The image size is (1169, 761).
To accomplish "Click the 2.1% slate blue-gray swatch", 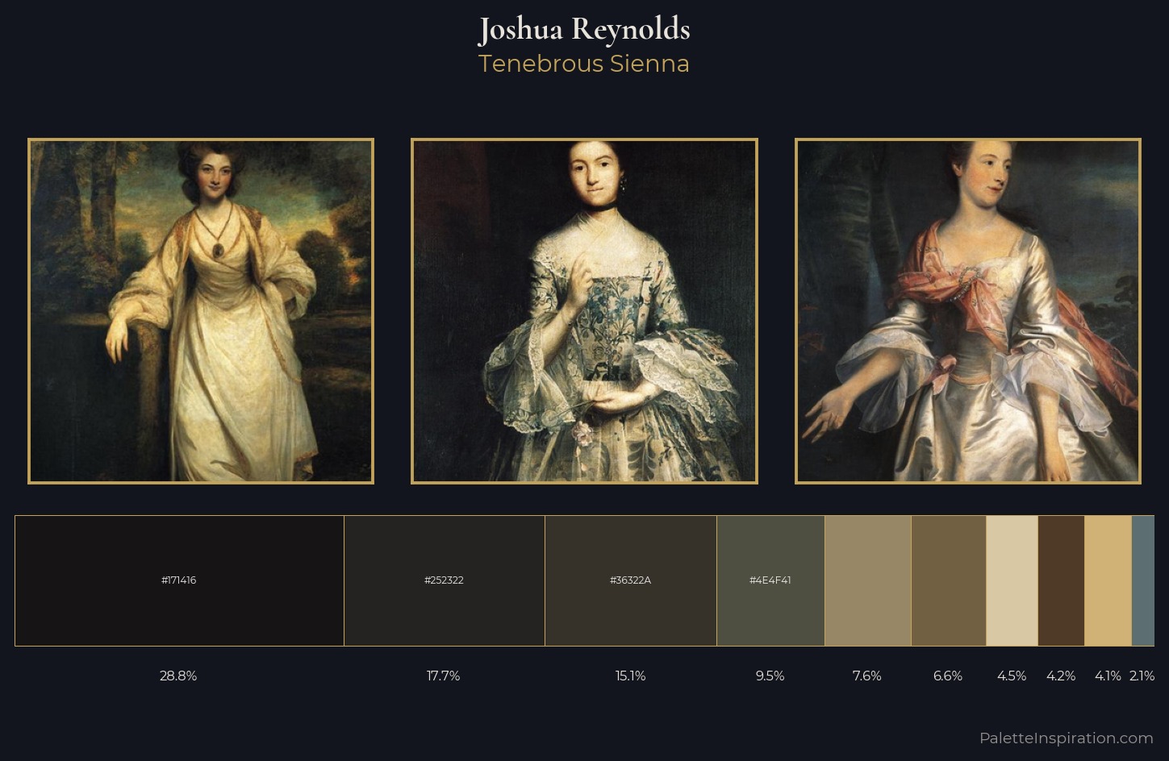I will point(1143,580).
